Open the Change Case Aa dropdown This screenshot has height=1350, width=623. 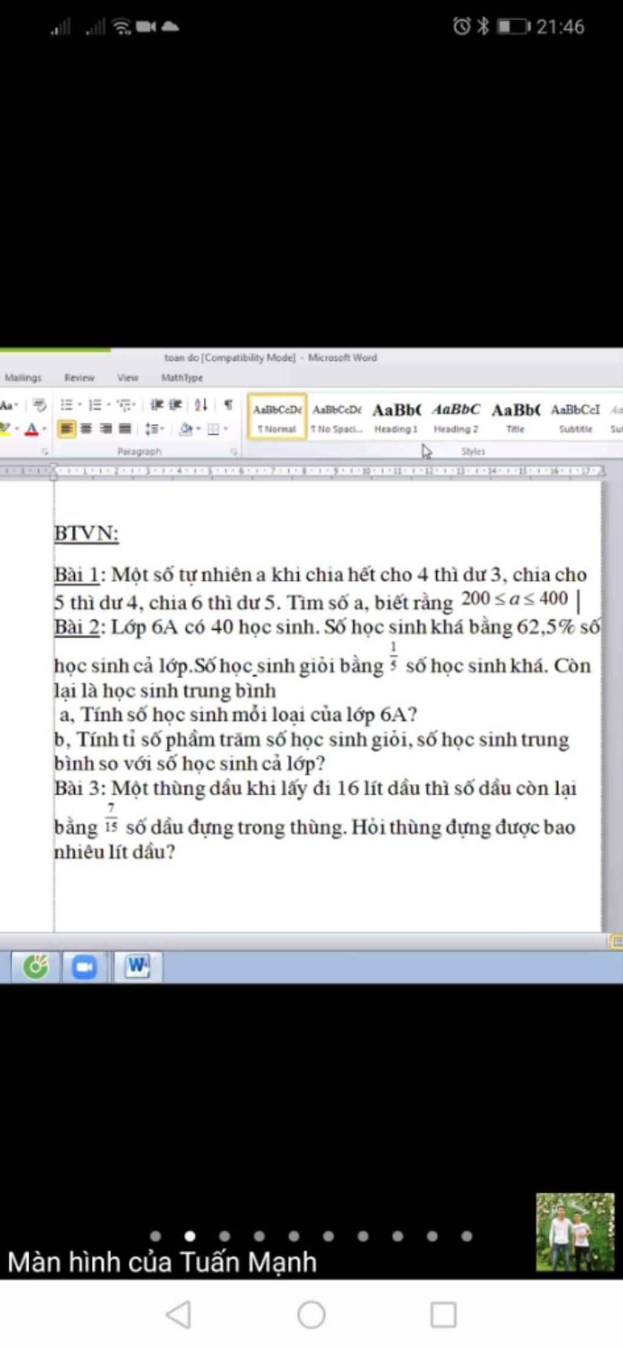click(9, 405)
